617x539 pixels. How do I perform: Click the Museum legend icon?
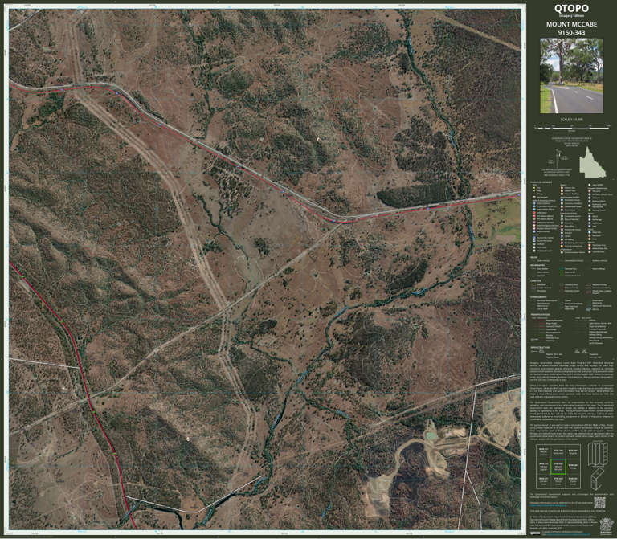tap(562, 233)
